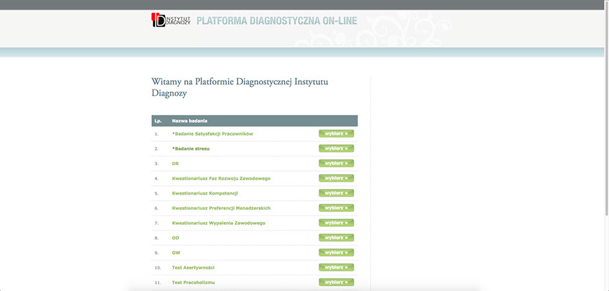Select wybierz next to Badanie stresu
This screenshot has width=609, height=291.
(336, 148)
